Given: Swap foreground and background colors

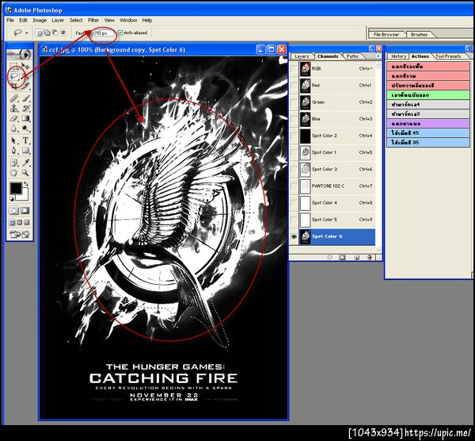Looking at the screenshot, I should click(26, 184).
